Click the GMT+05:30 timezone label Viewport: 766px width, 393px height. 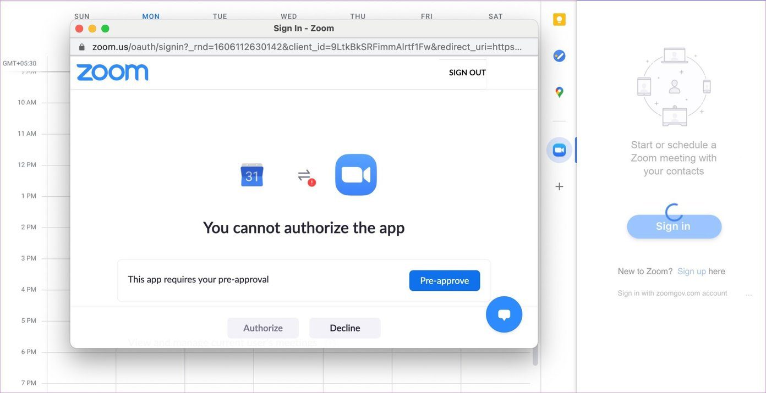(19, 64)
